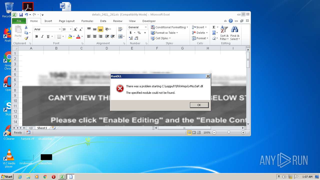Click the Increase Font Size icon

(75, 29)
